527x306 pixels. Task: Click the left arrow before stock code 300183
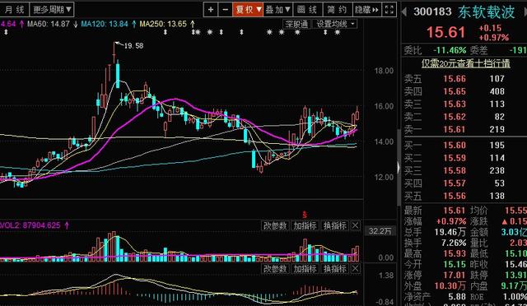tap(404, 12)
